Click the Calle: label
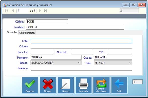The height and width of the screenshot is (98, 148). 25,41
